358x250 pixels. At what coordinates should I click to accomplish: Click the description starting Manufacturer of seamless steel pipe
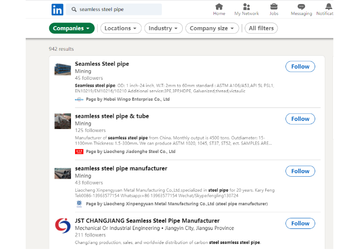pos(174,141)
